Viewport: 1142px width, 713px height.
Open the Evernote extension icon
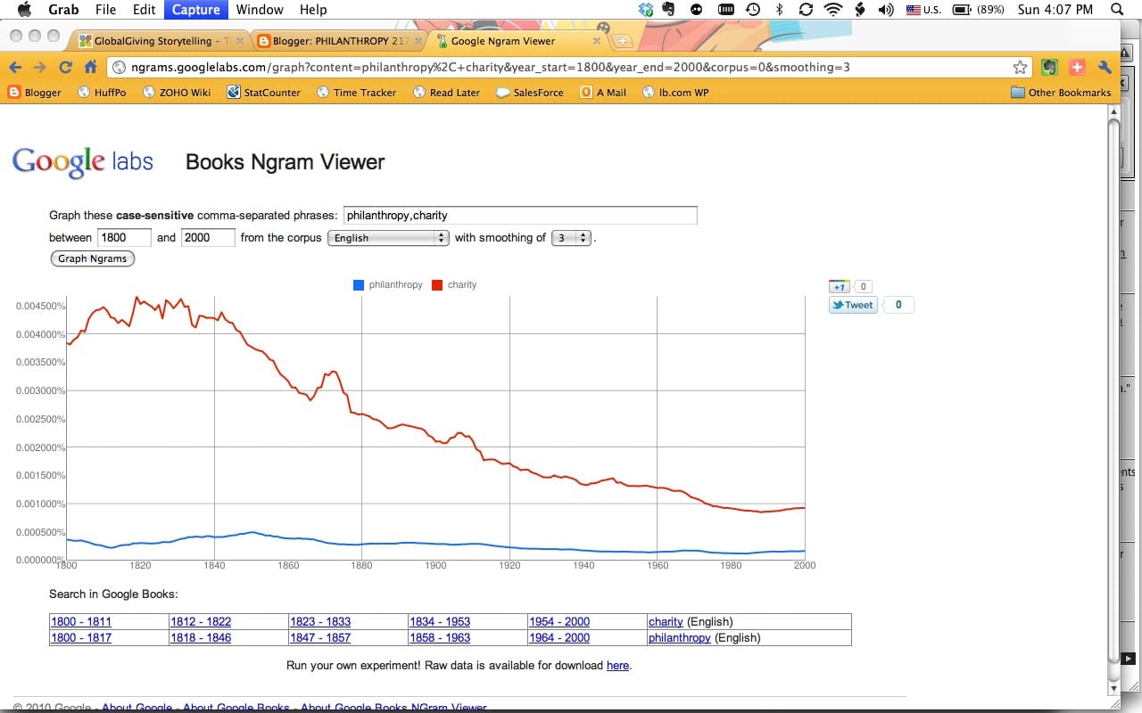tap(1050, 68)
